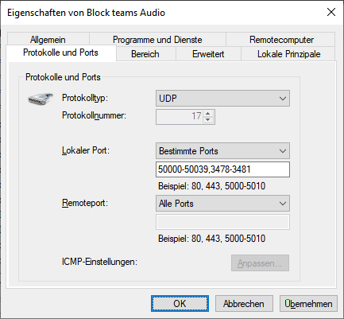Click the network port connector icon
The width and height of the screenshot is (344, 319).
(x=41, y=99)
